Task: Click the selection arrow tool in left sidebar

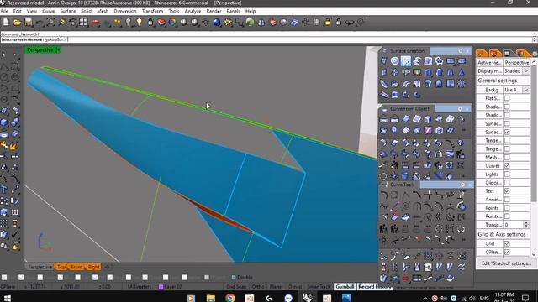Action: 4,54
